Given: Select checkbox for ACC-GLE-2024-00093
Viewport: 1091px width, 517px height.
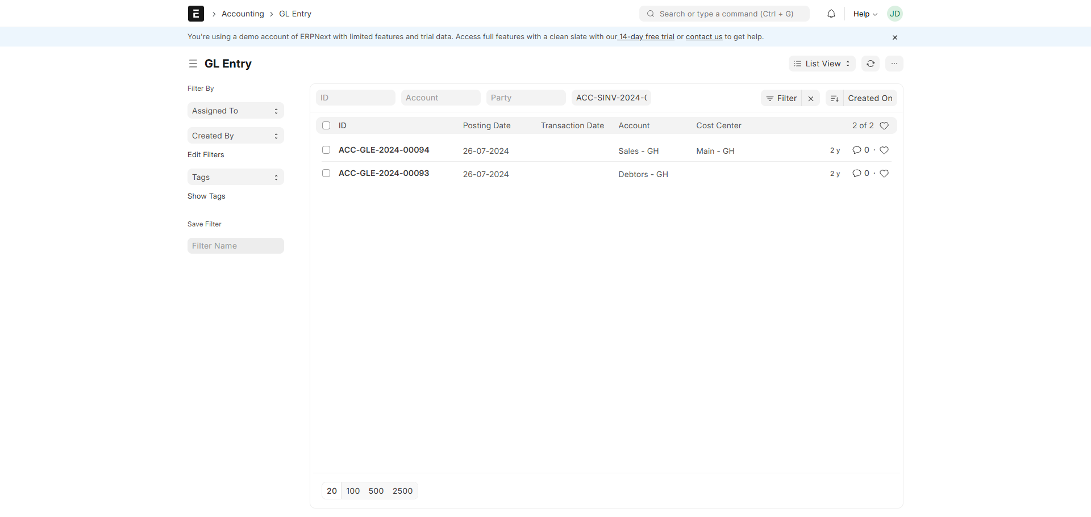Looking at the screenshot, I should tap(326, 173).
